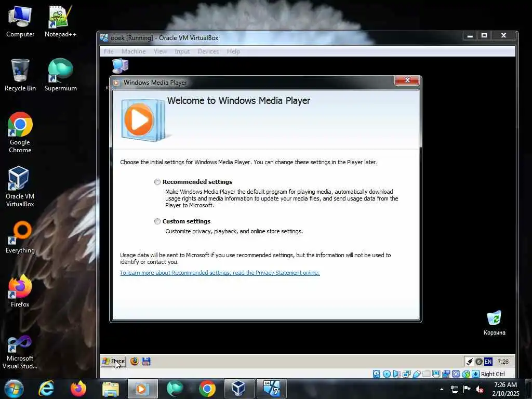Open Supermium from host taskbar
532x399 pixels.
[175, 389]
